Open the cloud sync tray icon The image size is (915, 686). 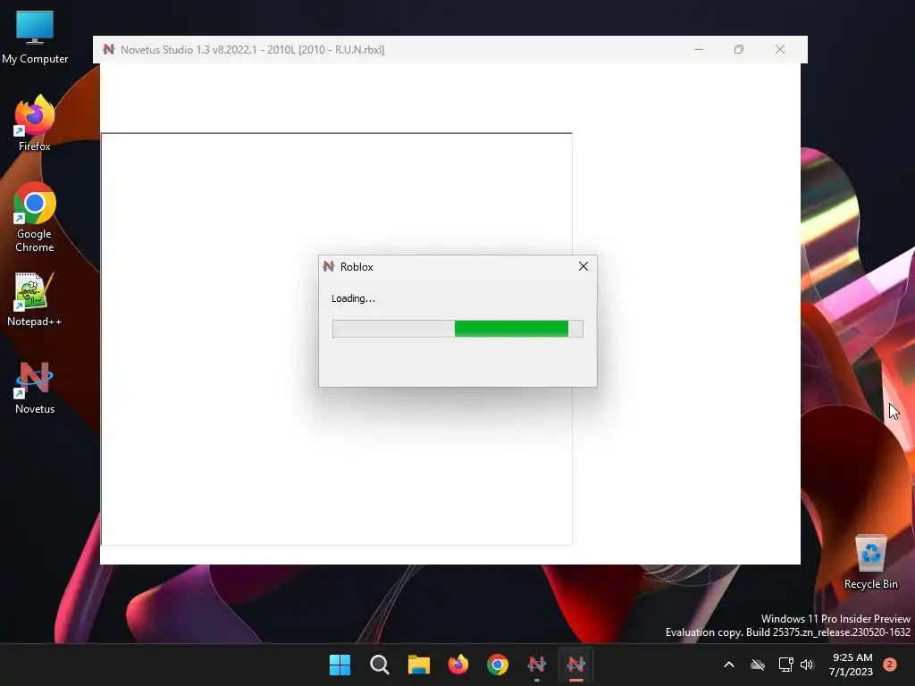click(x=758, y=665)
